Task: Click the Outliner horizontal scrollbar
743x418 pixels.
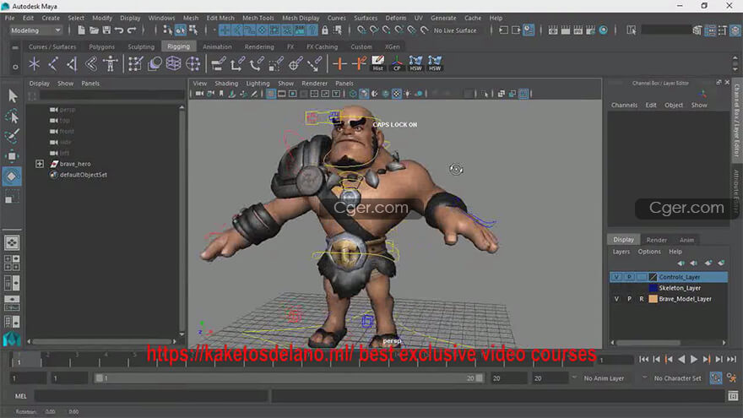Action: 101,341
